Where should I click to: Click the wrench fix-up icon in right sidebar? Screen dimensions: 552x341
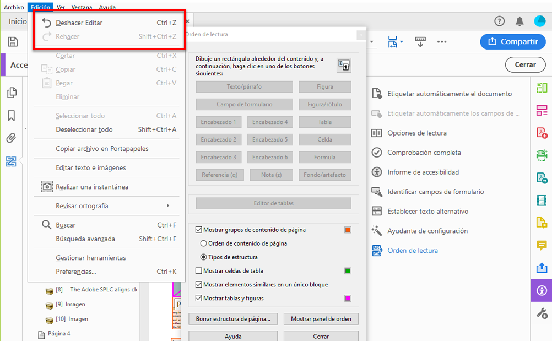[541, 313]
